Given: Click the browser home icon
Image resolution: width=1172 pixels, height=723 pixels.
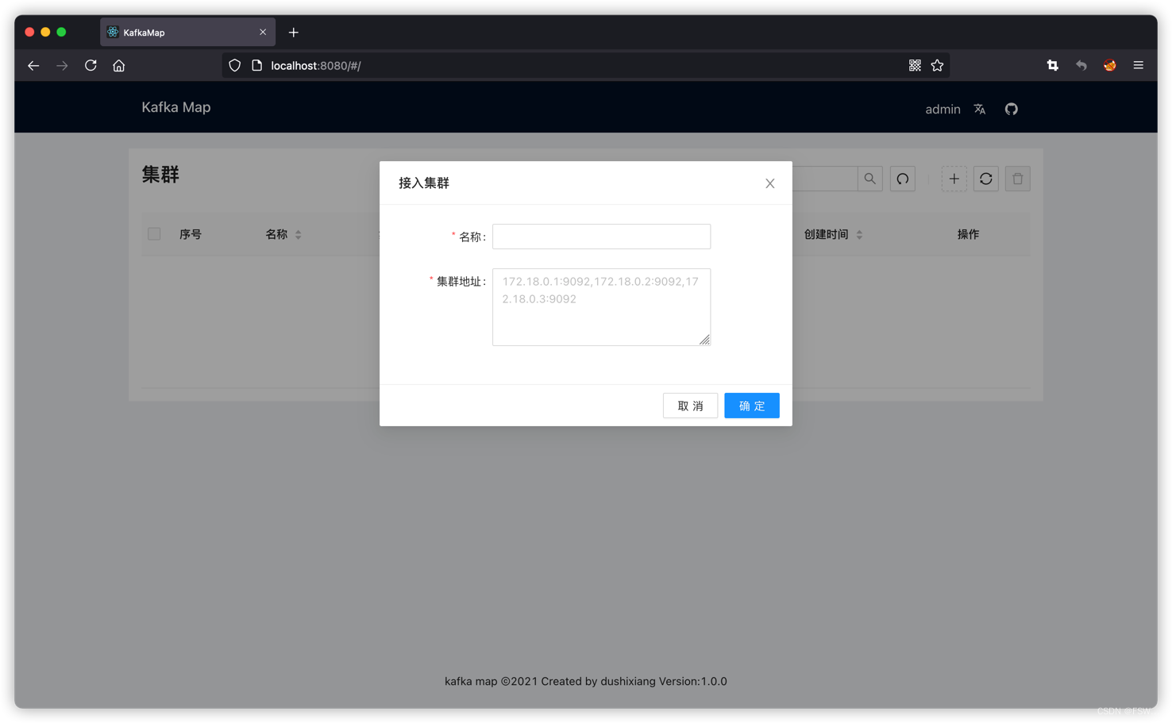Looking at the screenshot, I should pyautogui.click(x=118, y=65).
